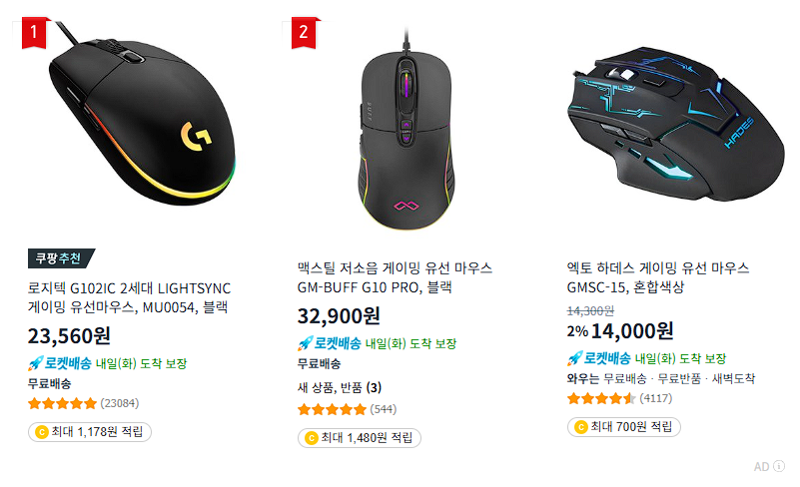Viewport: 800px width, 487px height.
Task: Click the AD info circle icon
Action: coord(779,466)
